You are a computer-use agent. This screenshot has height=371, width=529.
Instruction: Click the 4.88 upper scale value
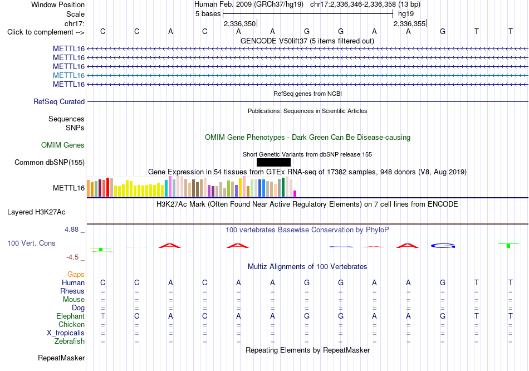(x=71, y=230)
